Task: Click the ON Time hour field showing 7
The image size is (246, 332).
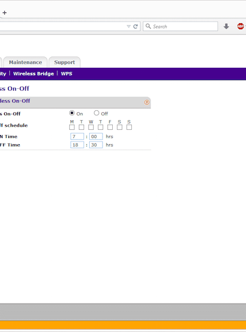Action: pyautogui.click(x=77, y=136)
